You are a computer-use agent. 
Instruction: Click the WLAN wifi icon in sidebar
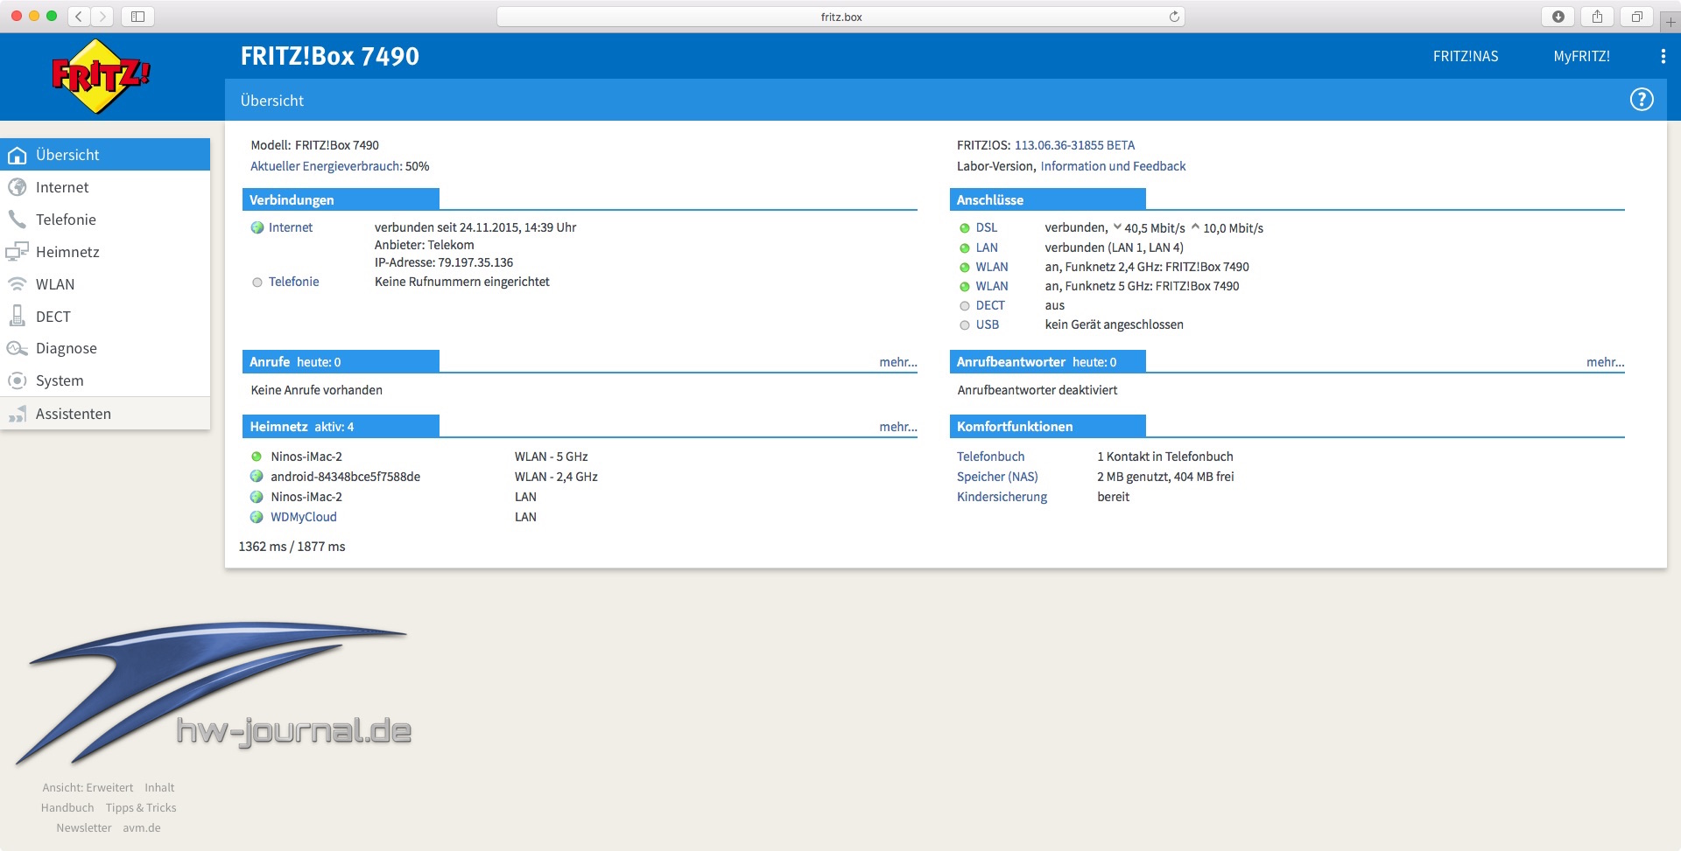pyautogui.click(x=17, y=284)
